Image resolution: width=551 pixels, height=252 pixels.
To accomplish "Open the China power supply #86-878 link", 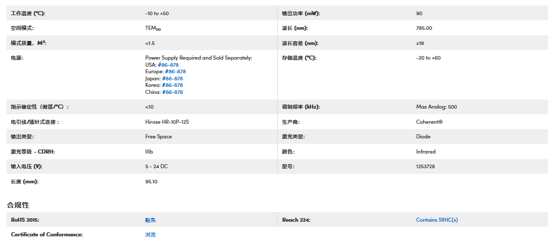I will [172, 92].
